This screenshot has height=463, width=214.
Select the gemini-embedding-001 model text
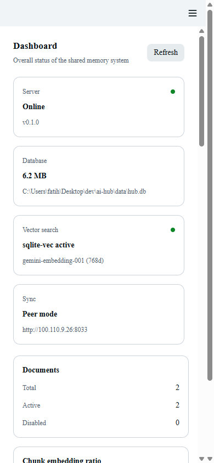[x=63, y=261]
